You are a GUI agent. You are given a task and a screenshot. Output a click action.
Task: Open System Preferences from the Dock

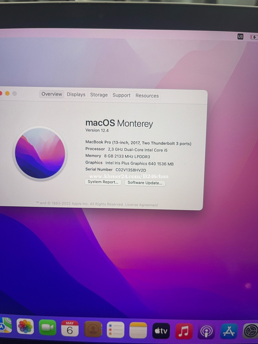coord(251,331)
